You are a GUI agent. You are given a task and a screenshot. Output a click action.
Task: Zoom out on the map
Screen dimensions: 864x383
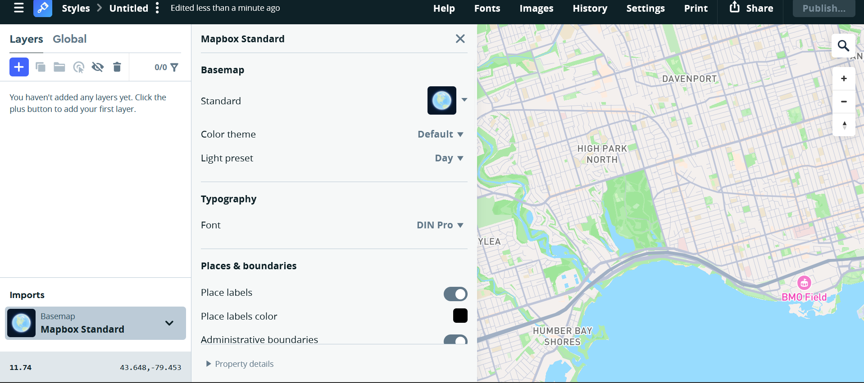pos(844,102)
